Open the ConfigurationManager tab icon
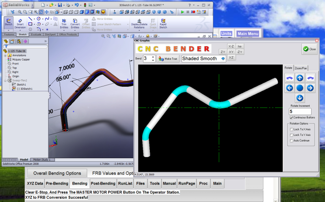Viewport: 325px width, 202px height. (x=19, y=41)
